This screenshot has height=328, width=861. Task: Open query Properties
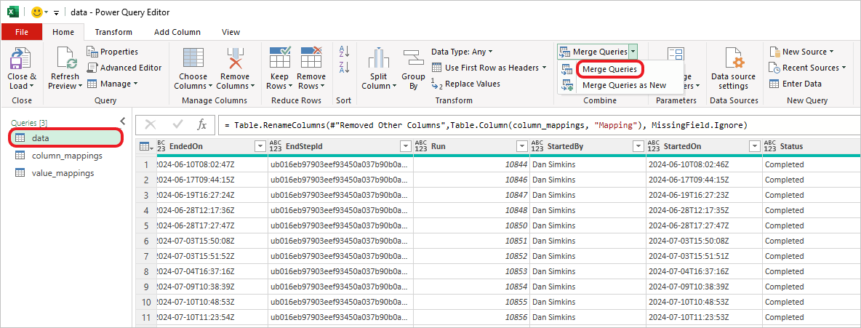113,52
